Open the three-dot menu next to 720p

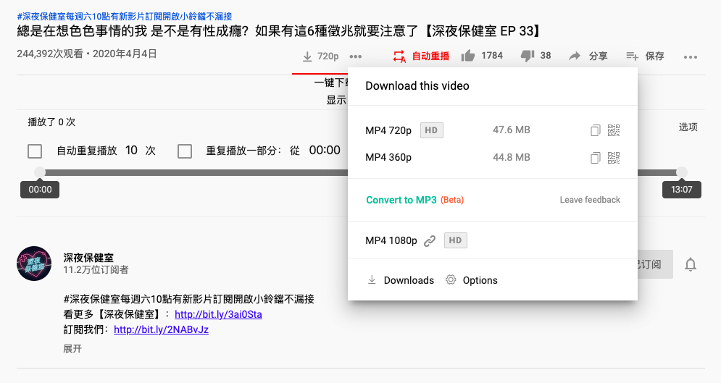pyautogui.click(x=356, y=56)
